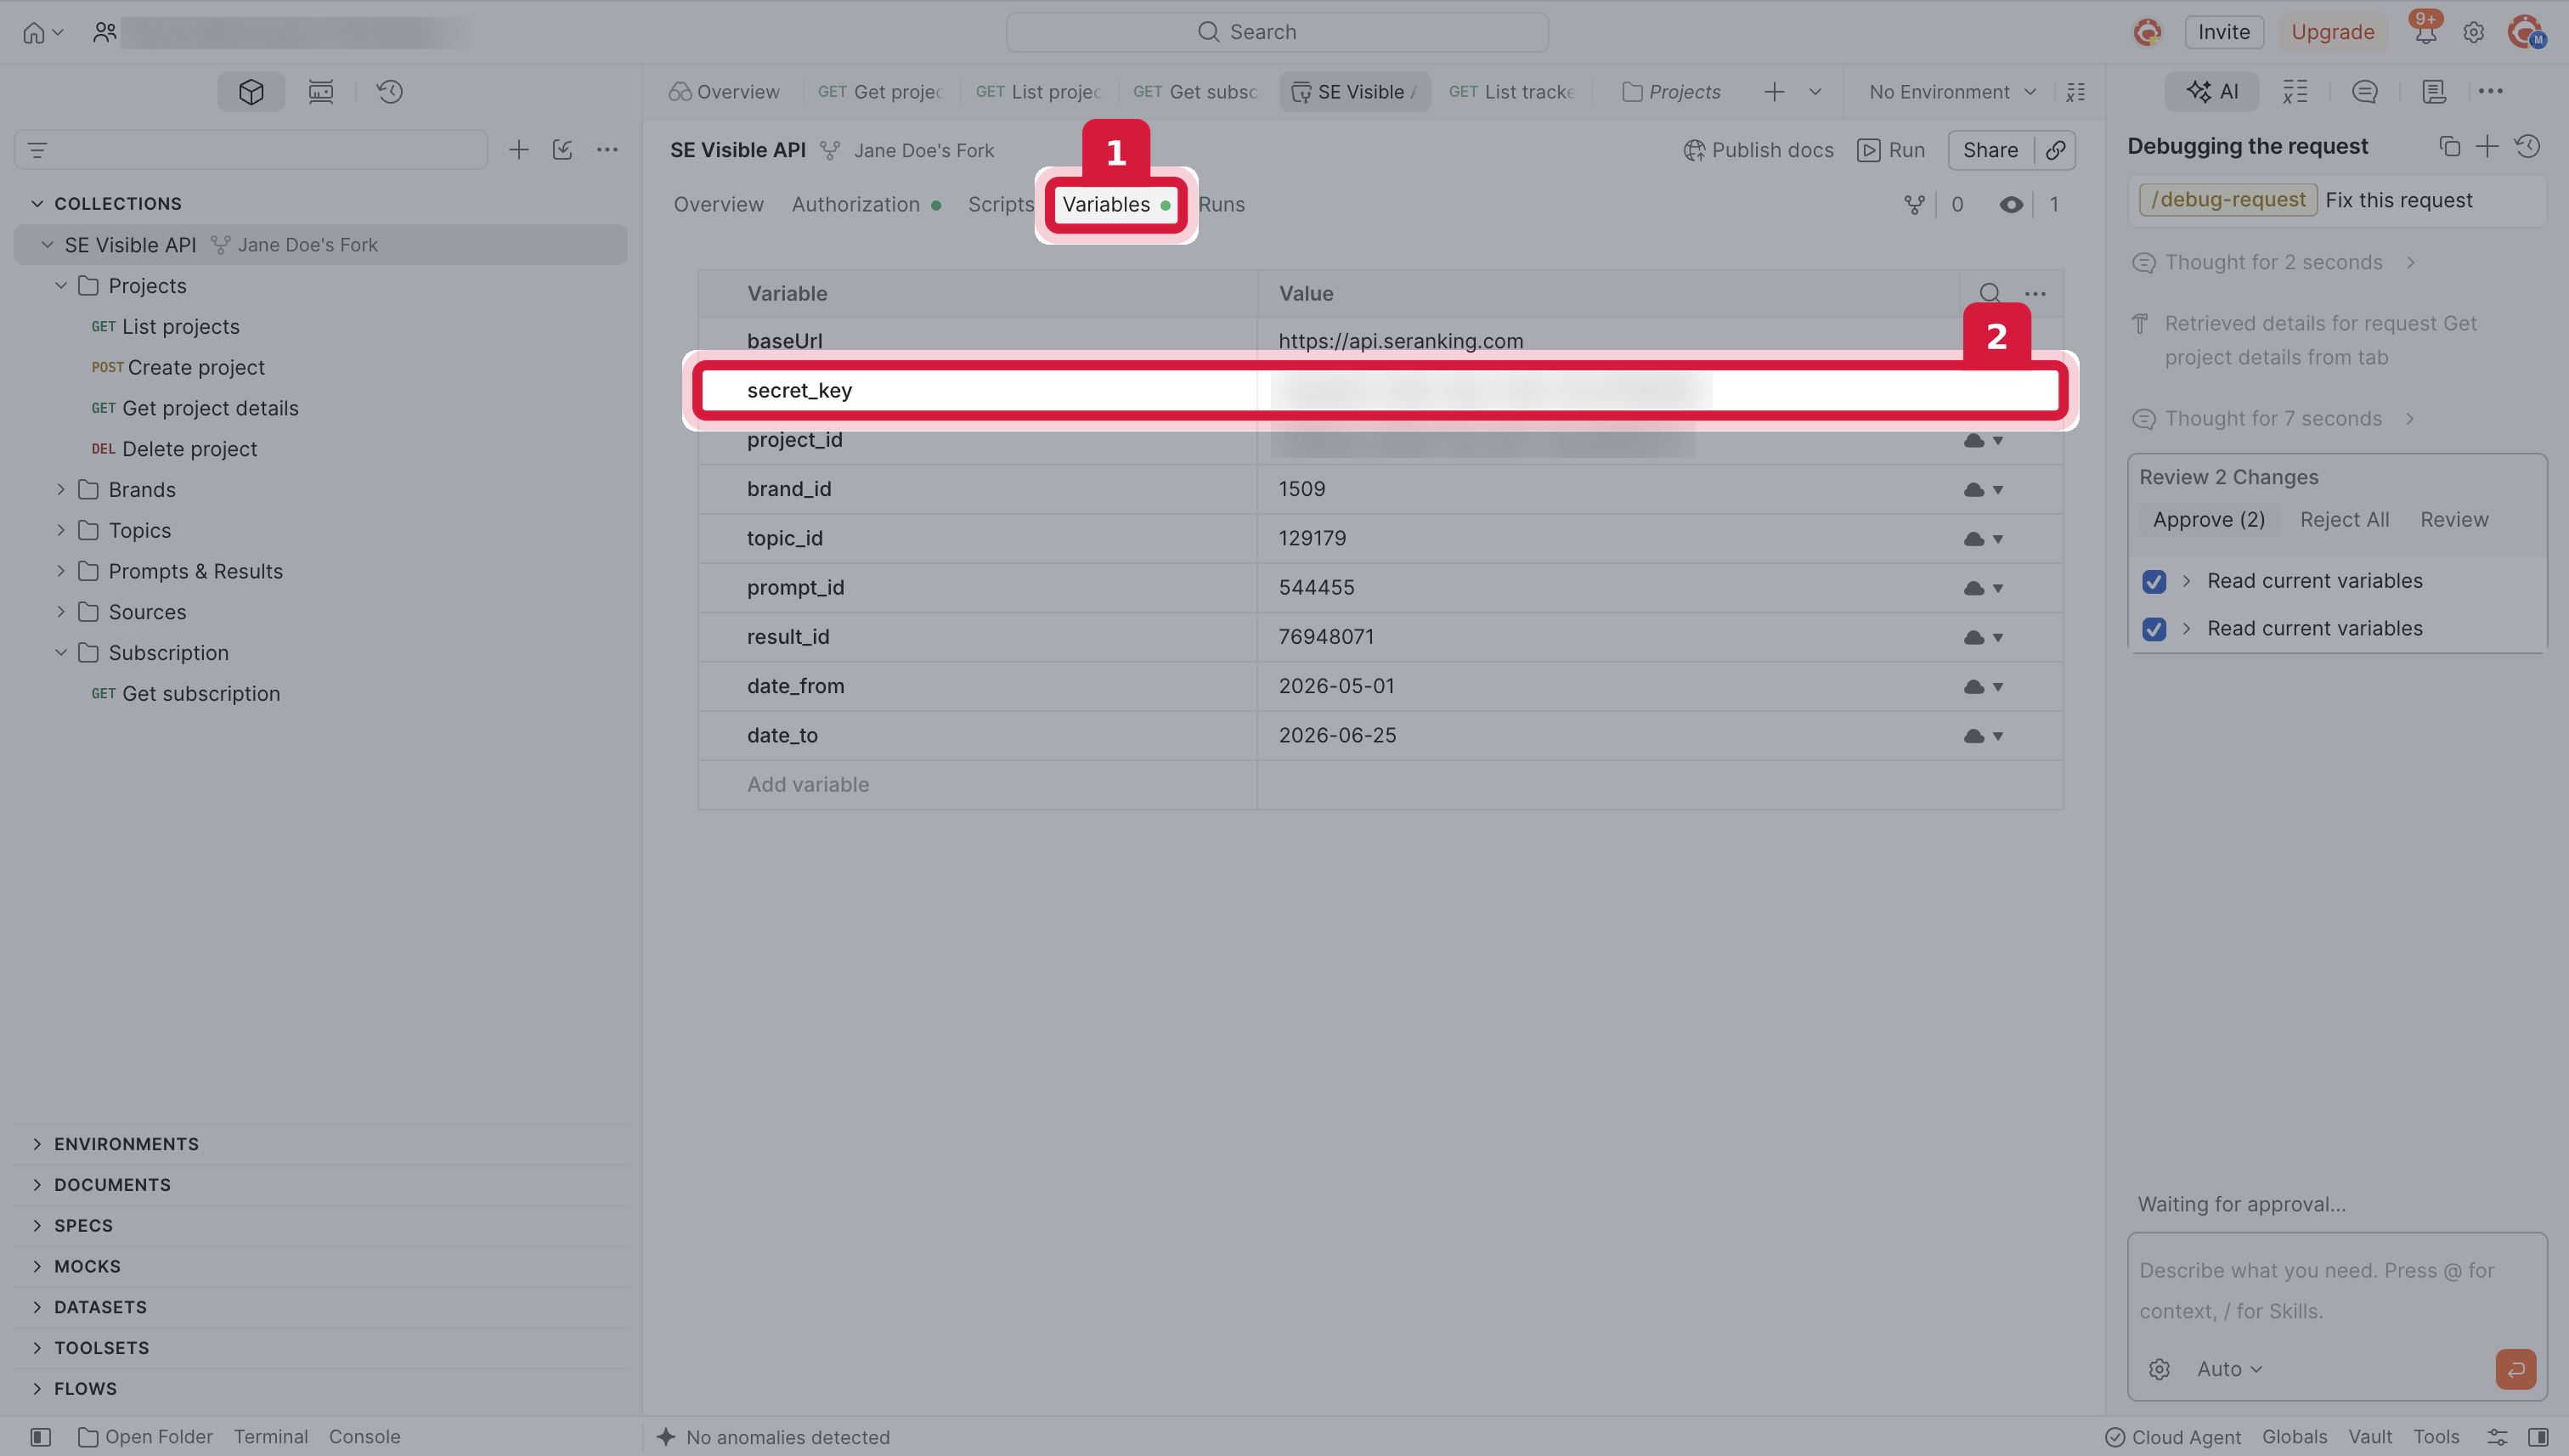
Task: Expand the Thought for 7 seconds entry
Action: [2273, 419]
